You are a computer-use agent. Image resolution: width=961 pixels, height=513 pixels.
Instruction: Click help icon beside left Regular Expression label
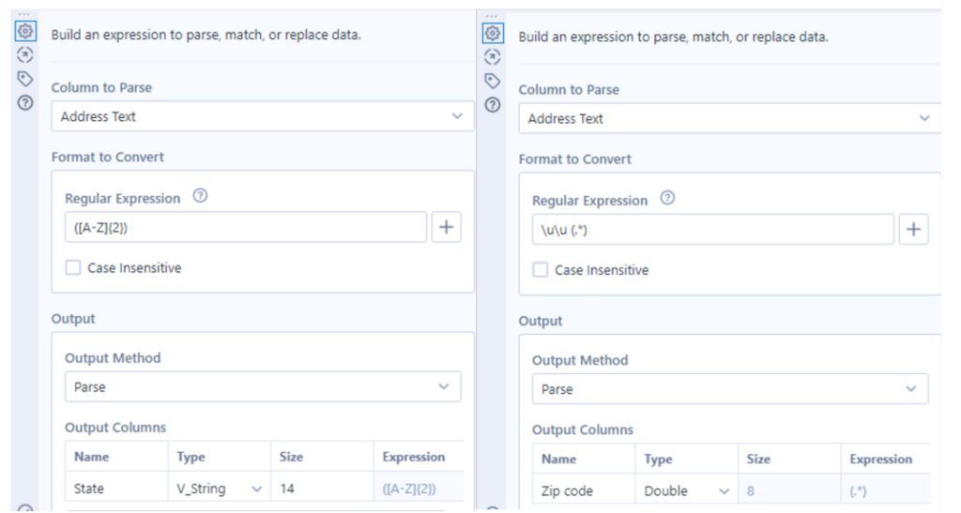click(x=199, y=198)
